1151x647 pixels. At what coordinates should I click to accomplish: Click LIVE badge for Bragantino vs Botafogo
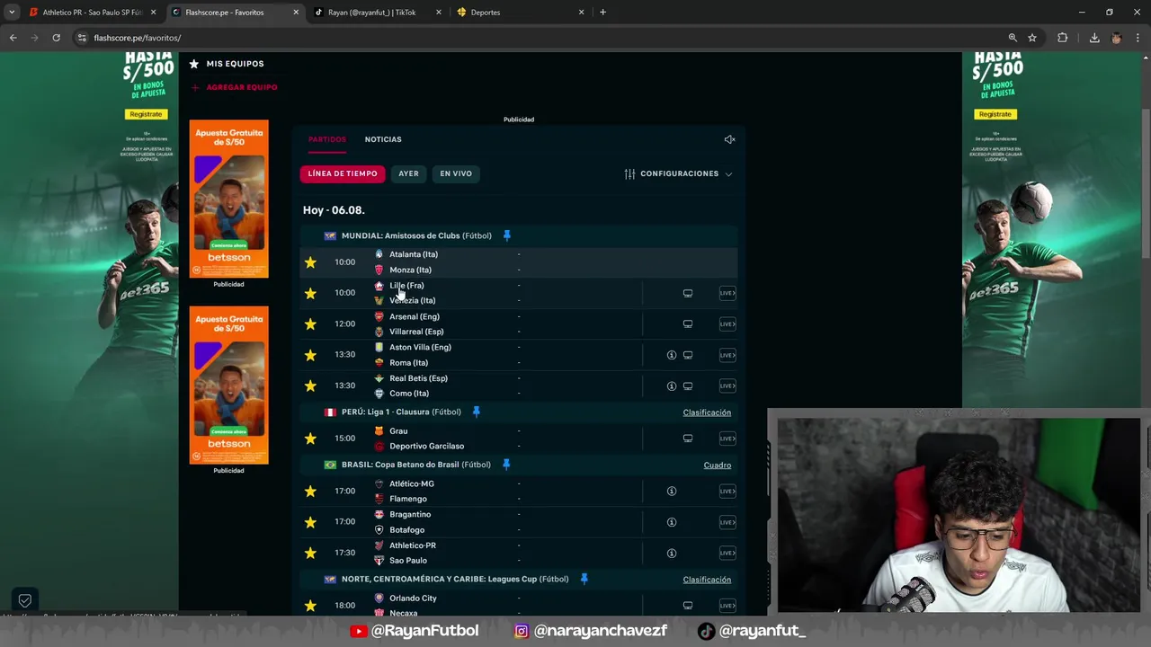[x=727, y=522]
